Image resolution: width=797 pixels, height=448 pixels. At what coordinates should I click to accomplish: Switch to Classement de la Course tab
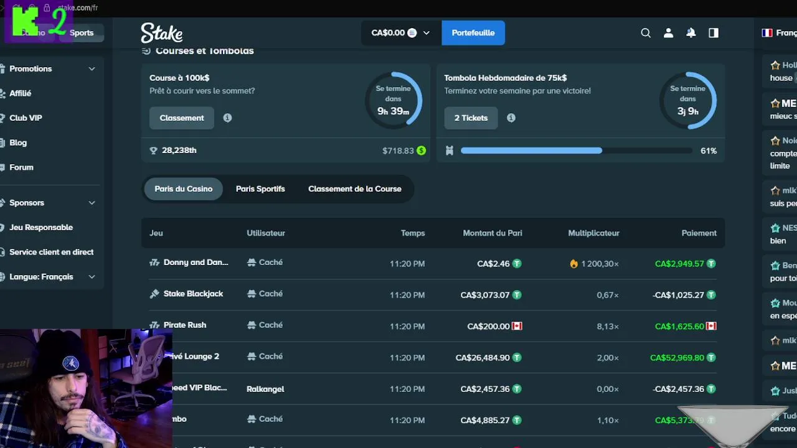[355, 189]
